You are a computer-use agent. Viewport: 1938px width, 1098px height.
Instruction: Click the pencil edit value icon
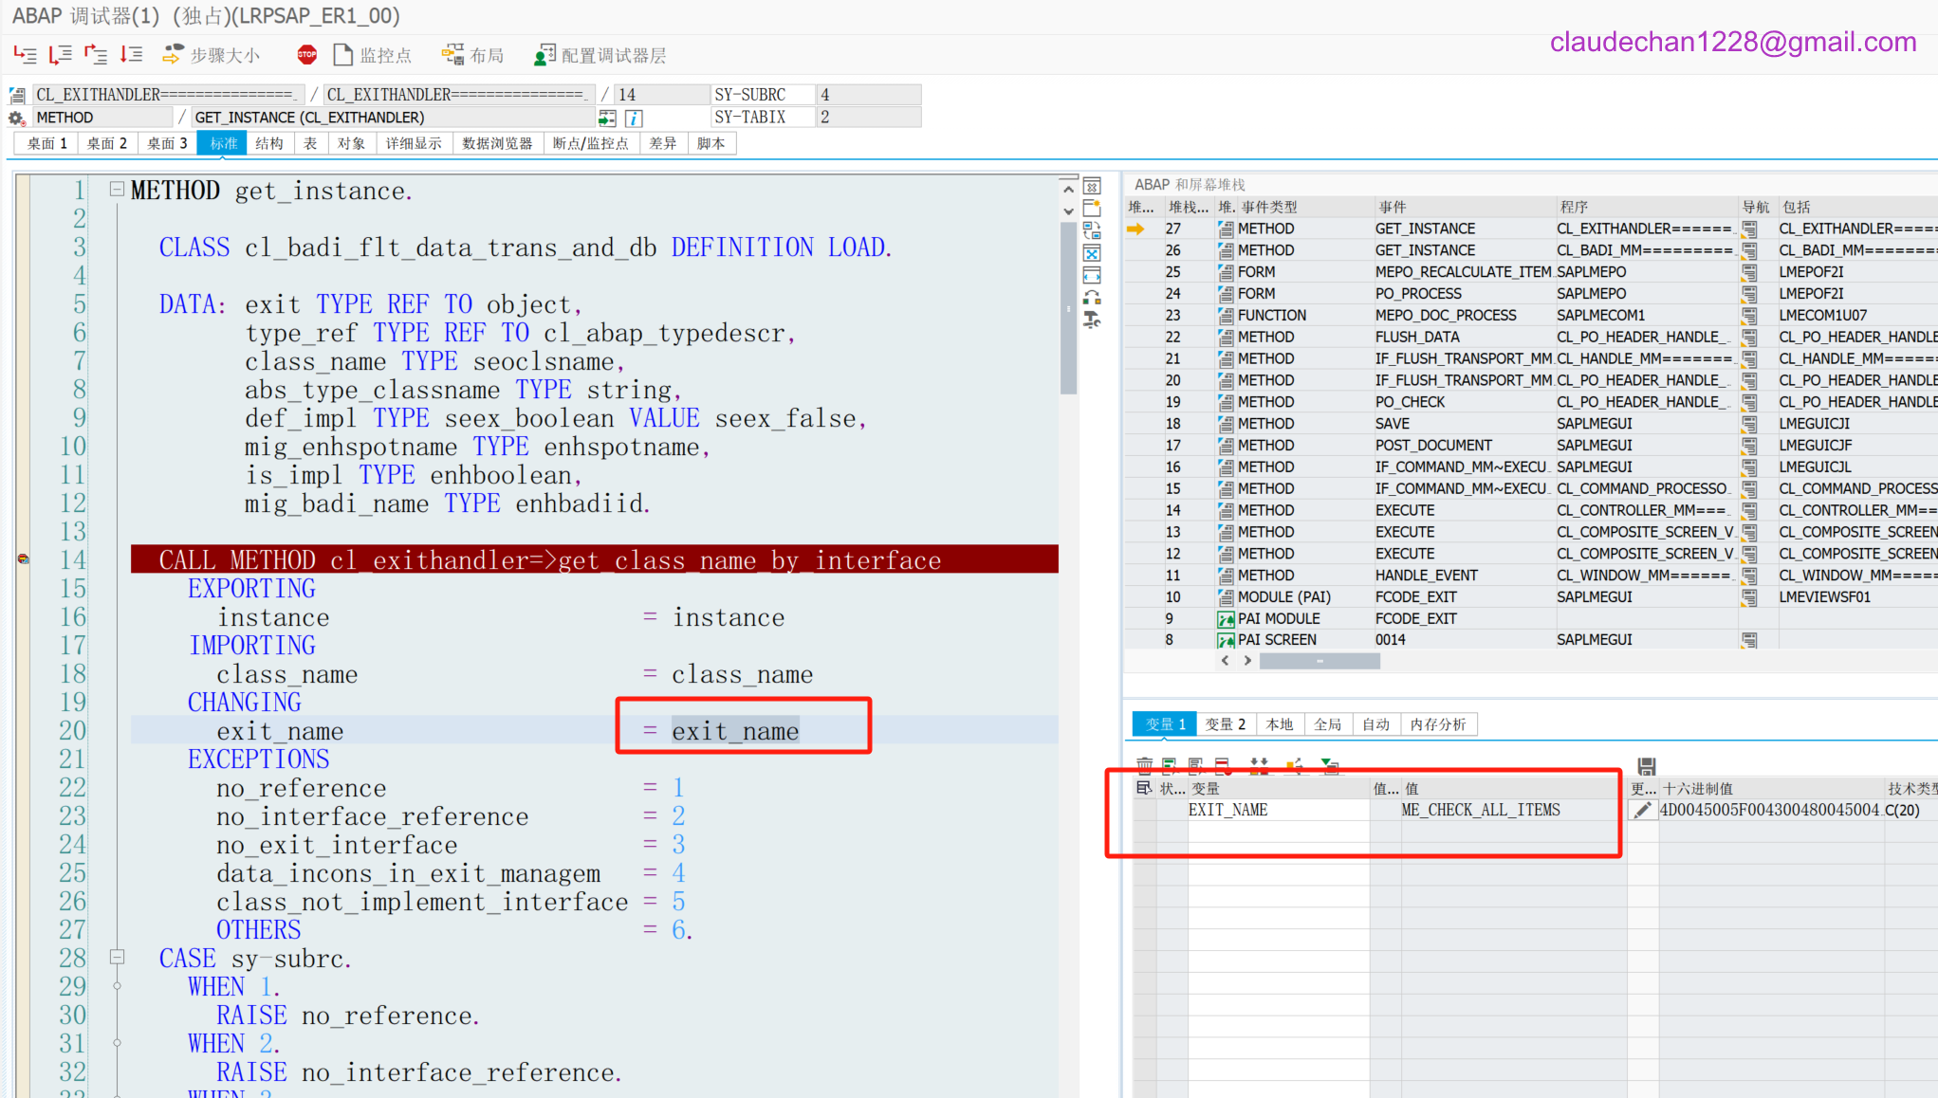click(x=1642, y=810)
